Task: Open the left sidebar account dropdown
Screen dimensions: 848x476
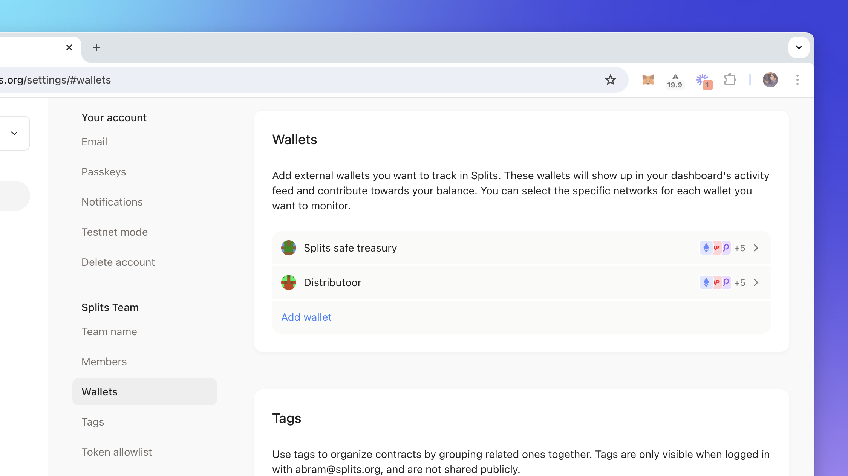Action: pyautogui.click(x=14, y=133)
